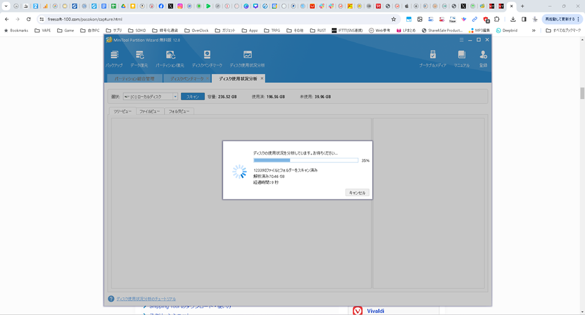Open the tab search dropdown
This screenshot has width=585, height=315.
coord(6,6)
